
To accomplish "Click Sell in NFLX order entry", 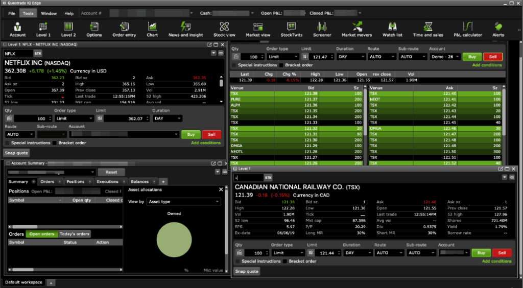I will point(212,134).
